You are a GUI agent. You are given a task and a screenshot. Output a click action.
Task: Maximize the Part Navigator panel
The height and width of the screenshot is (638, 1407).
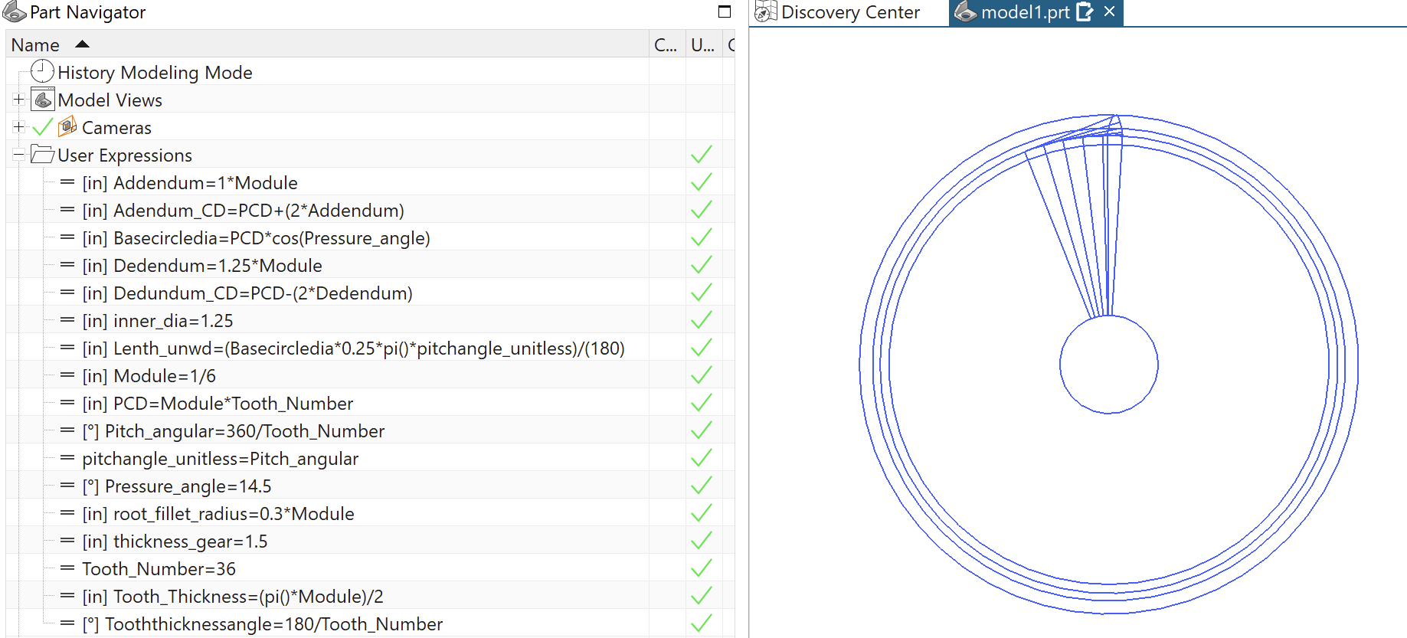(x=725, y=11)
